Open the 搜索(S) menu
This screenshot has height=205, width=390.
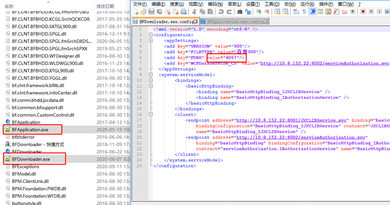(x=177, y=4)
